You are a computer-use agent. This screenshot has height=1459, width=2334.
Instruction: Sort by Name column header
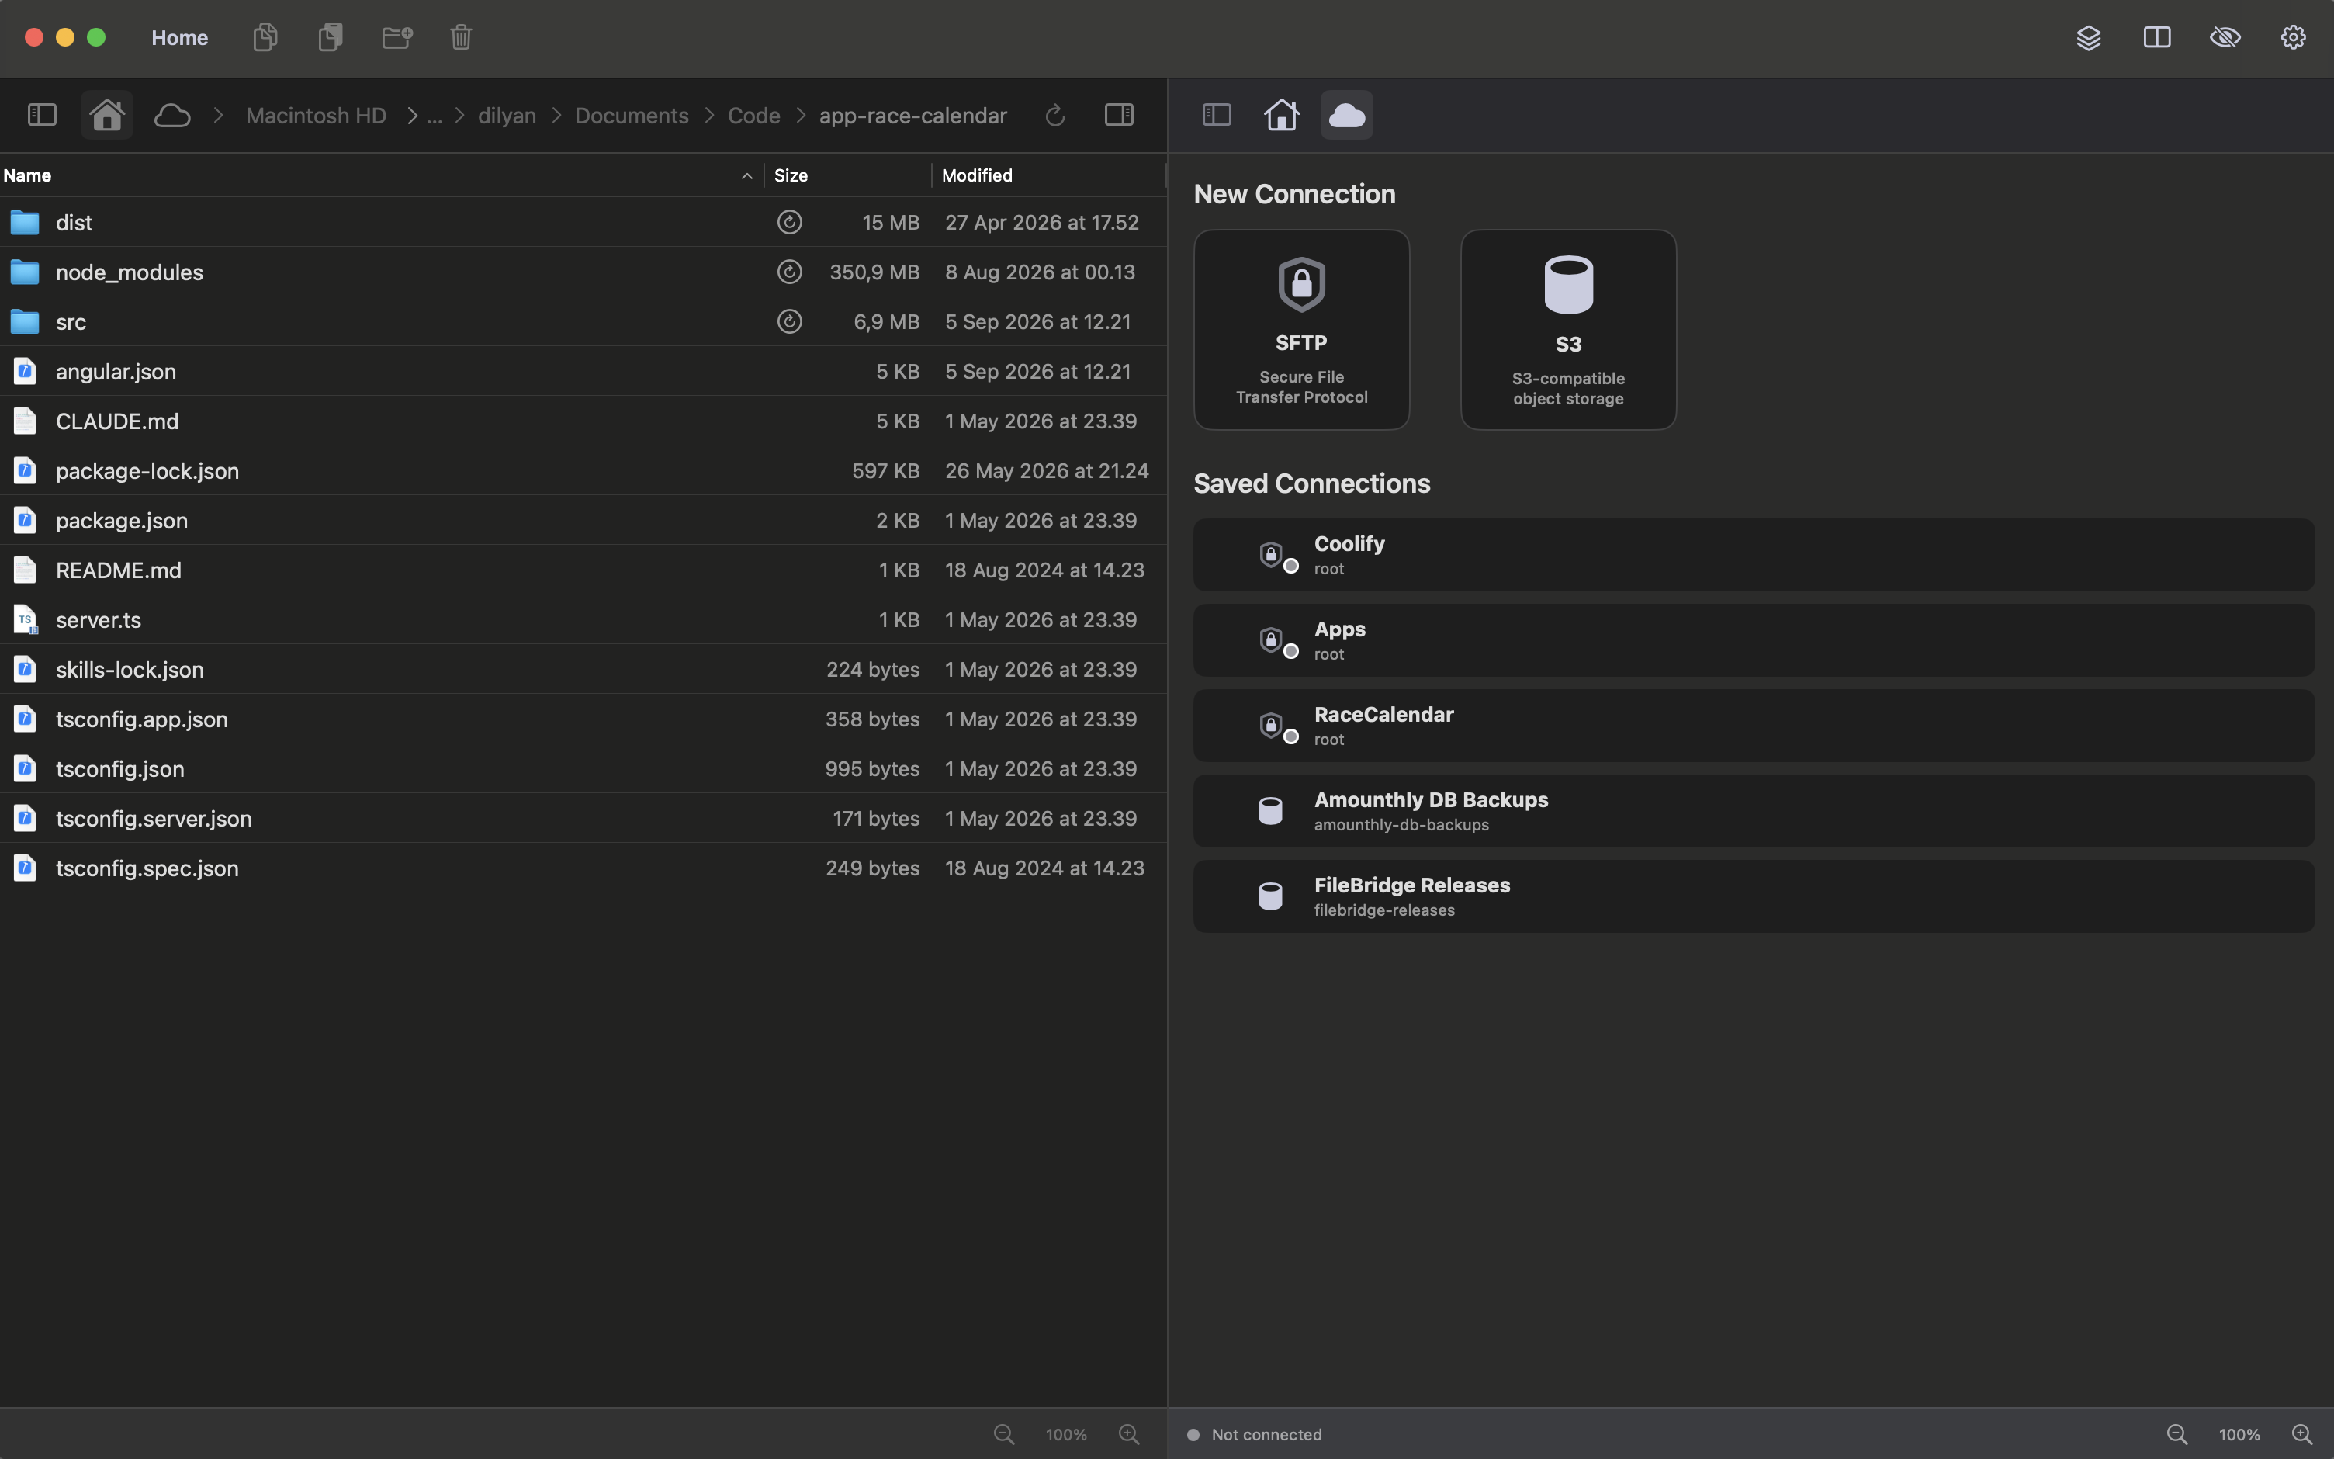click(380, 175)
